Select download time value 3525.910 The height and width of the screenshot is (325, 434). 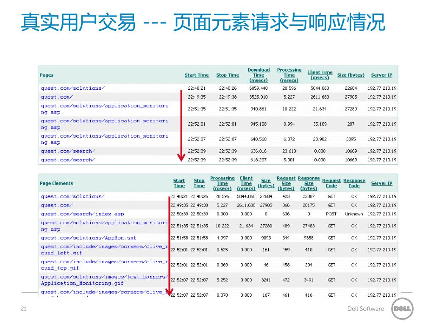[x=259, y=97]
